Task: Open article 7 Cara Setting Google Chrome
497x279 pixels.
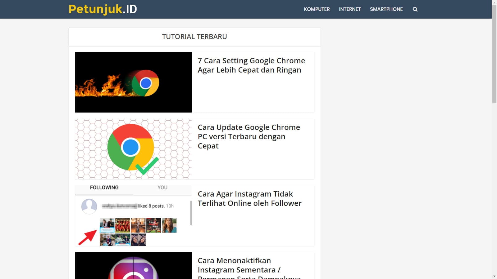Action: coord(251,65)
